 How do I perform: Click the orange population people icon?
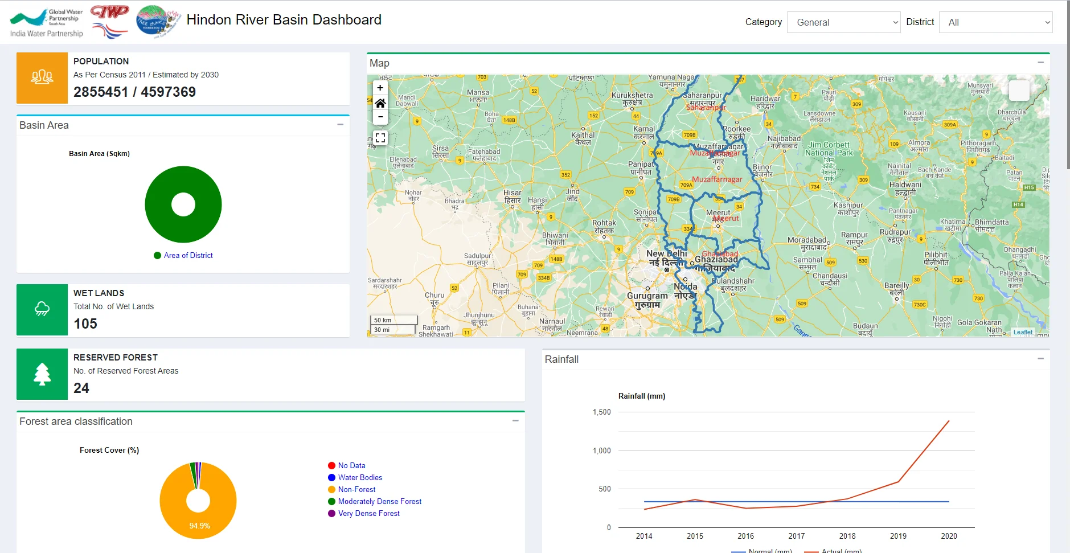(x=42, y=78)
